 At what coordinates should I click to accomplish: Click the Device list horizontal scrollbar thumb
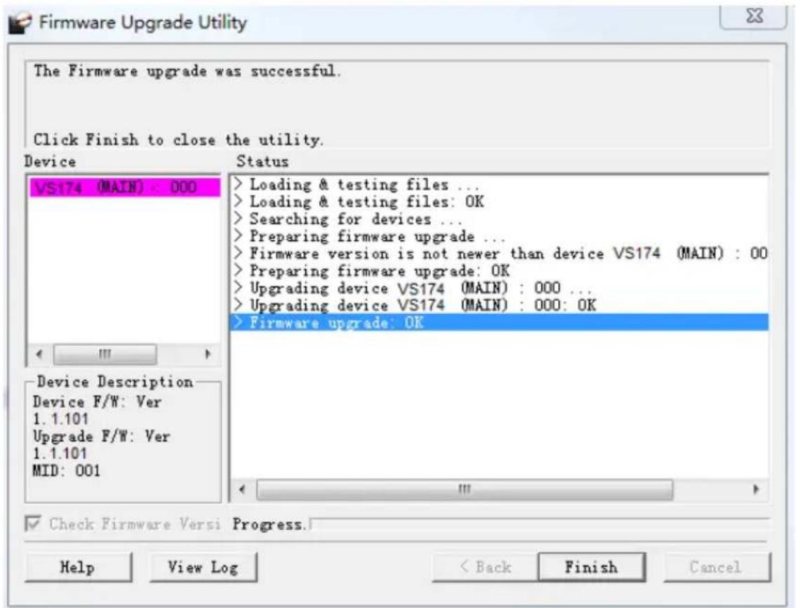105,353
